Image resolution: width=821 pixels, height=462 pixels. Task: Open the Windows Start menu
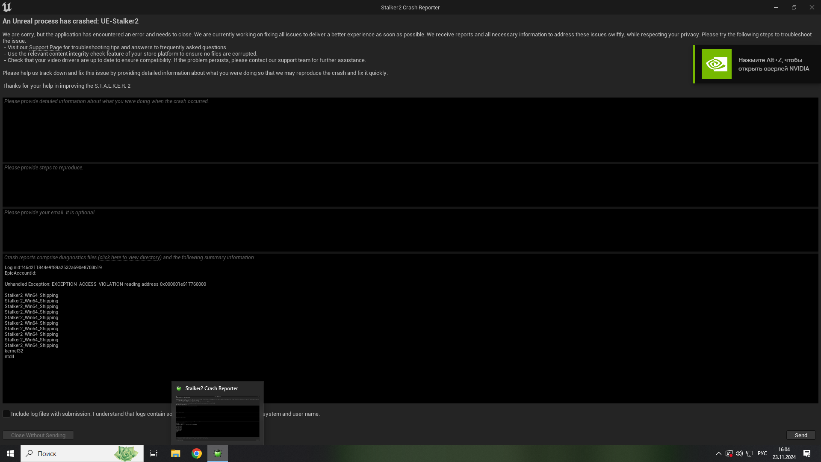(x=9, y=453)
